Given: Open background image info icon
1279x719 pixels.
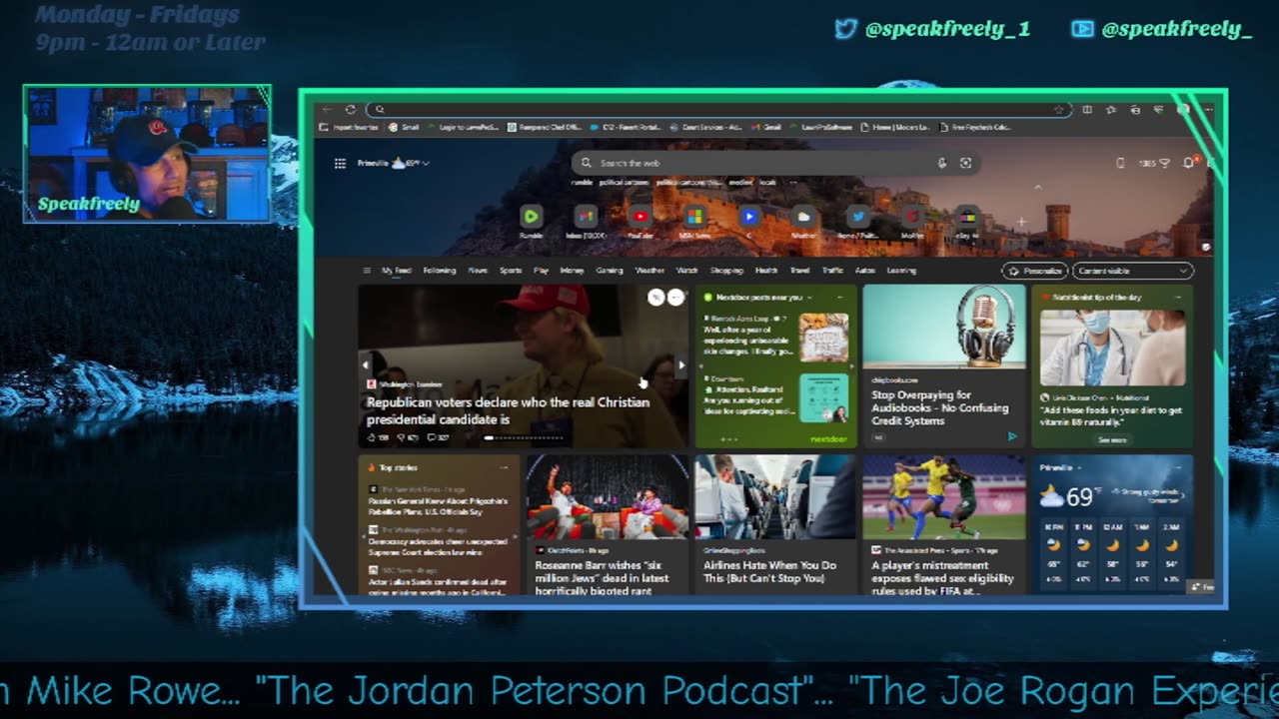Looking at the screenshot, I should coord(1206,247).
